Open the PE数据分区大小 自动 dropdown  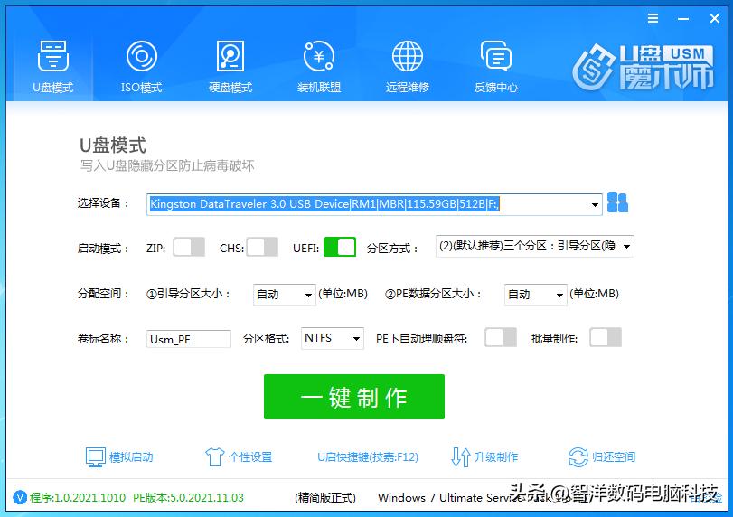point(535,295)
